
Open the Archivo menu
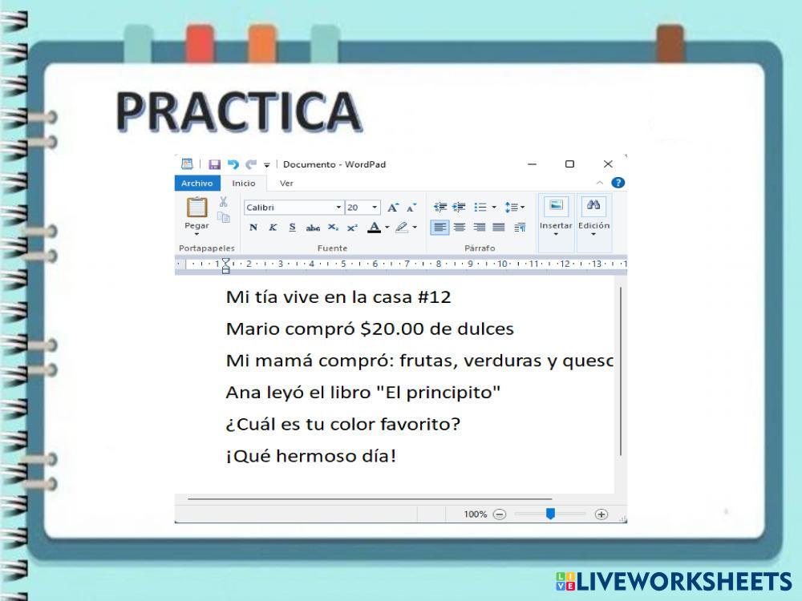tap(196, 184)
